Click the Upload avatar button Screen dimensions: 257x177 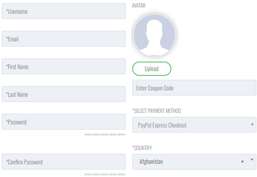tap(152, 69)
